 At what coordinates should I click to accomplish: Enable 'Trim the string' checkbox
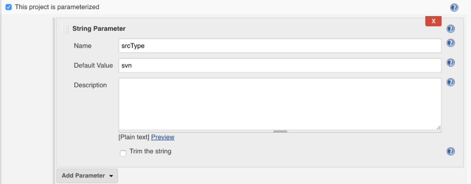click(123, 153)
